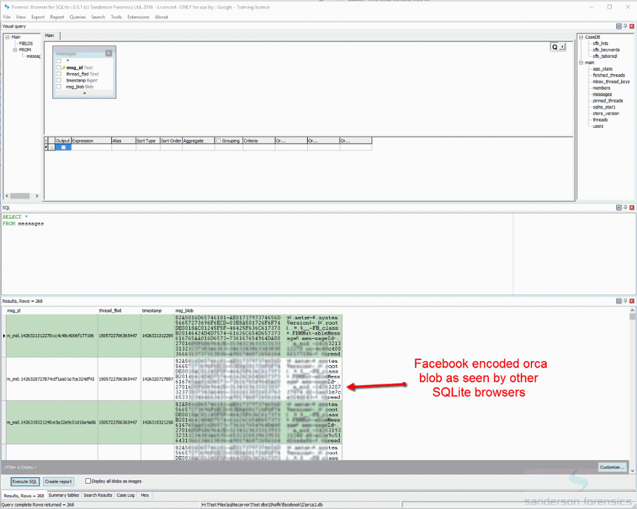Click the search magnifier icon in the query designer
The image size is (637, 509).
[x=555, y=46]
